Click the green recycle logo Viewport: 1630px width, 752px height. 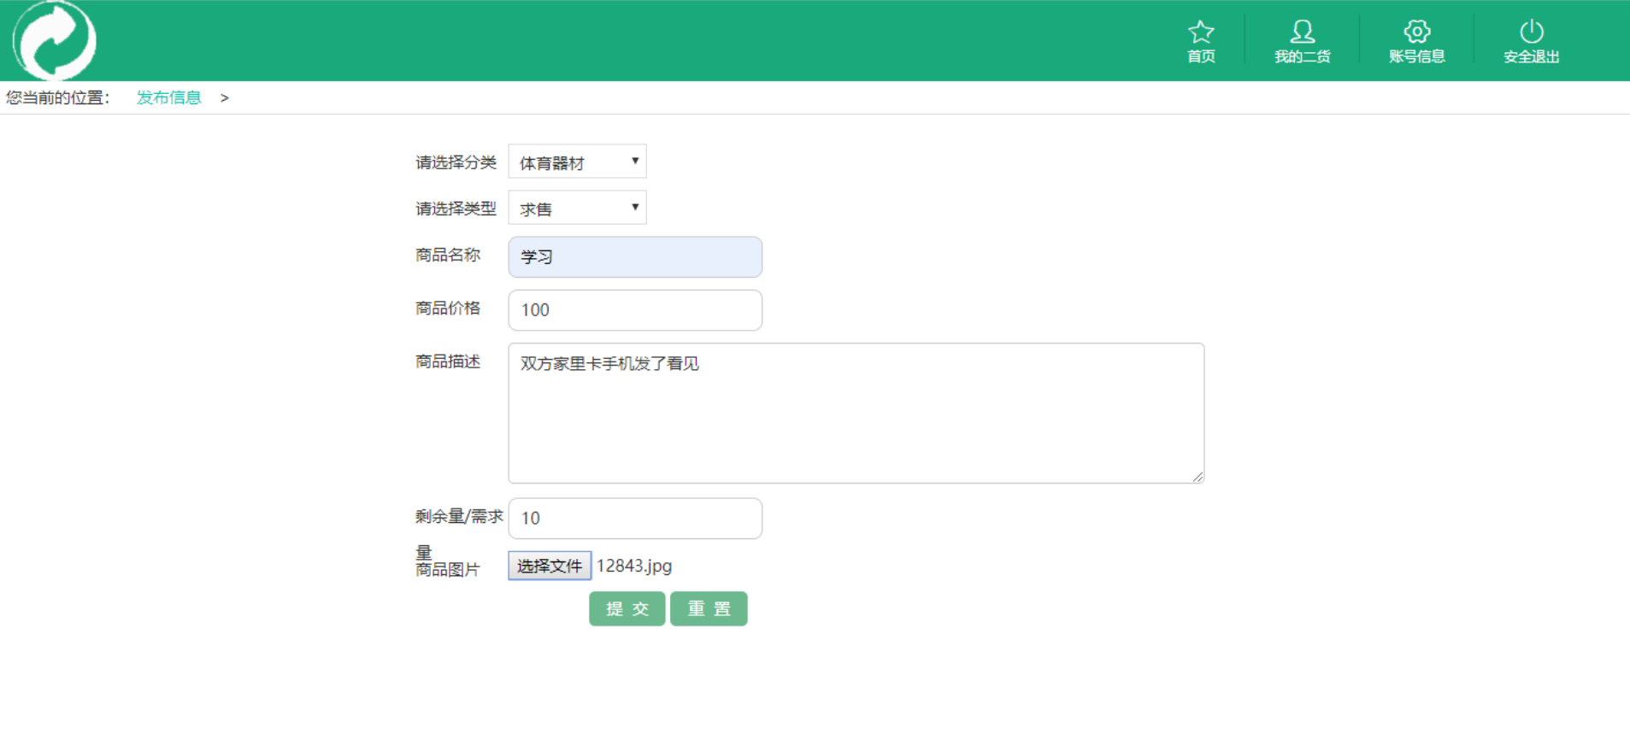click(54, 40)
